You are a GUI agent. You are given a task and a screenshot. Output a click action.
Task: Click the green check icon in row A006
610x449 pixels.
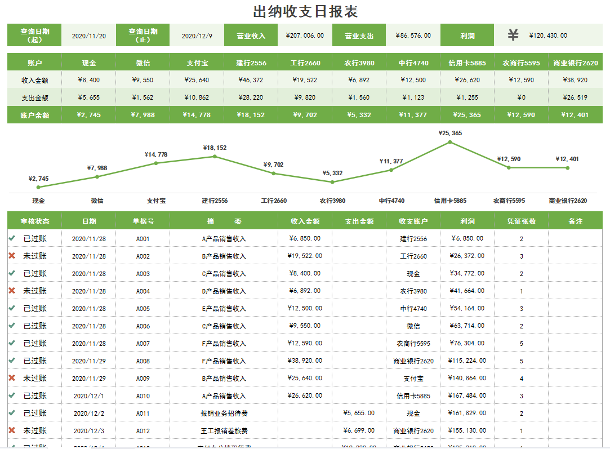(x=12, y=326)
